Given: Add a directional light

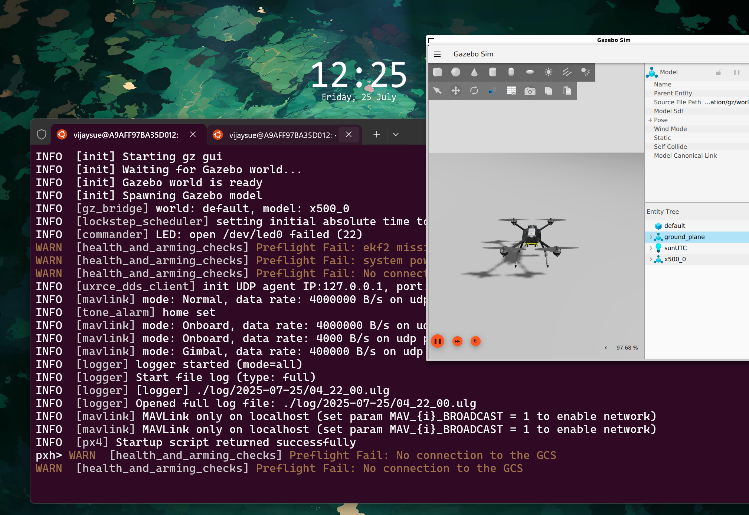Looking at the screenshot, I should (x=567, y=72).
